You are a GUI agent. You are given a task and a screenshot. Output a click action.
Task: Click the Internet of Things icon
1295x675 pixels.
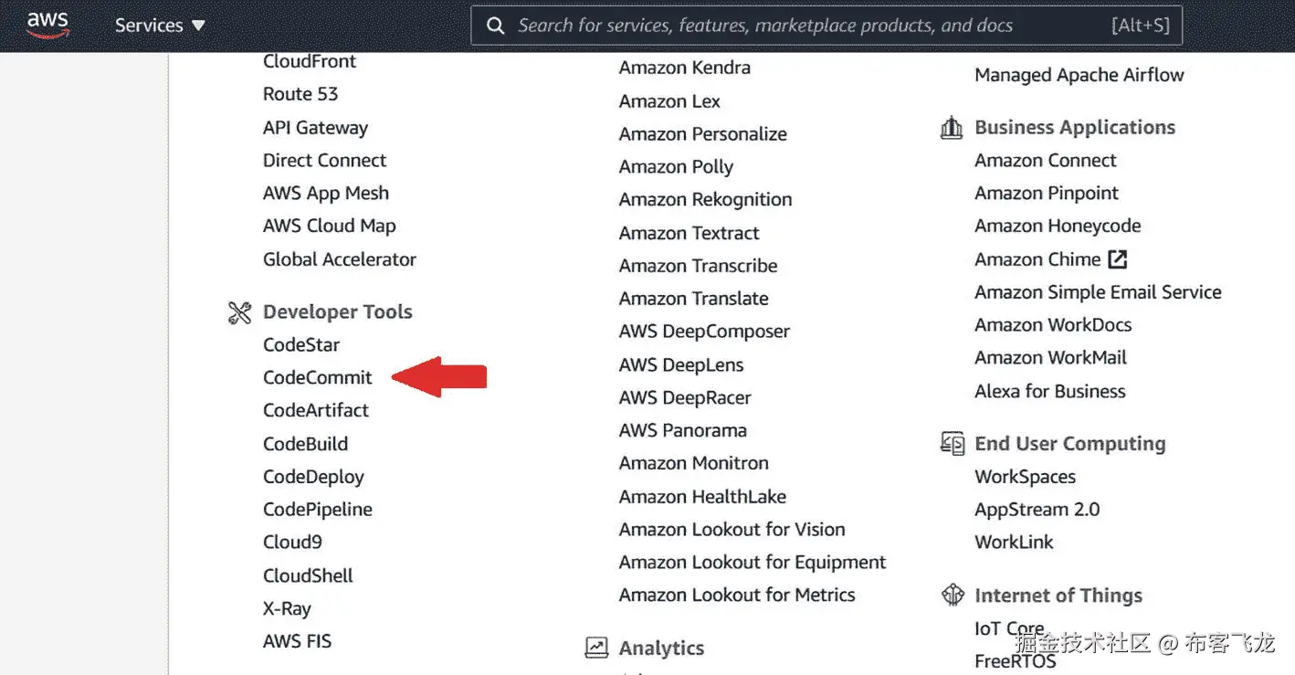coord(953,596)
